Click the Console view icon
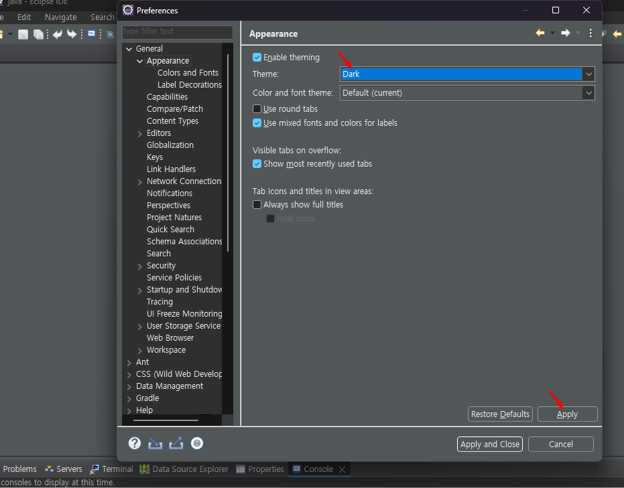Viewport: 624px width, 488px height. tap(296, 469)
